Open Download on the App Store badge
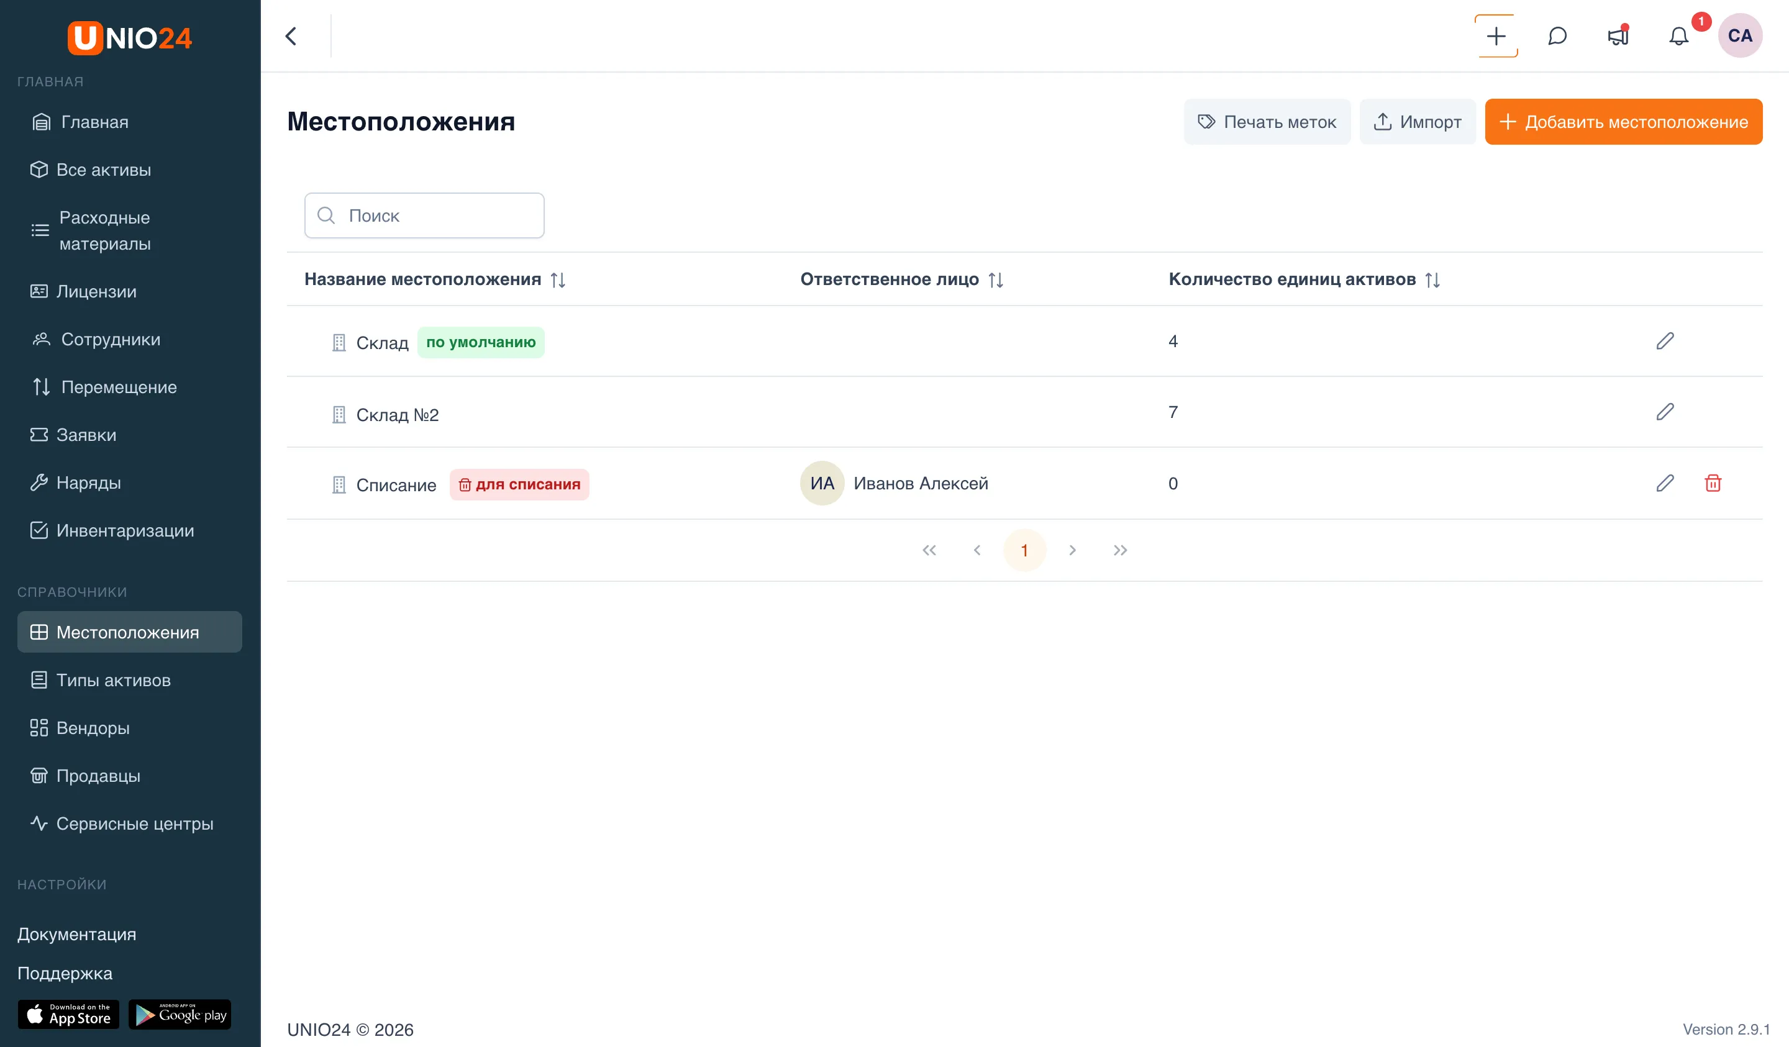Image resolution: width=1789 pixels, height=1047 pixels. 68,1014
